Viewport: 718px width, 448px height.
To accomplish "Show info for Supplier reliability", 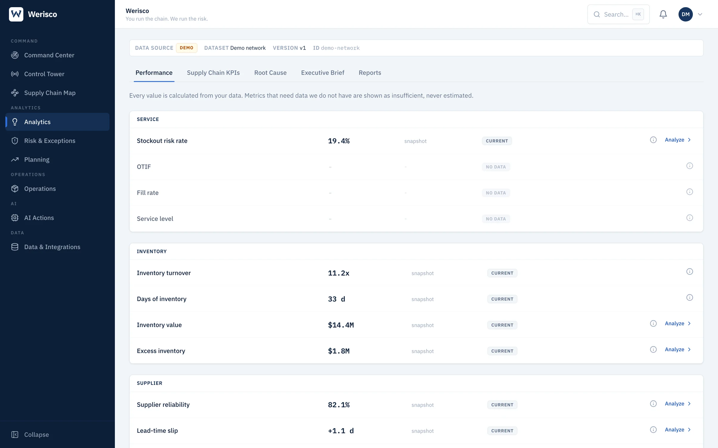I will (x=653, y=404).
